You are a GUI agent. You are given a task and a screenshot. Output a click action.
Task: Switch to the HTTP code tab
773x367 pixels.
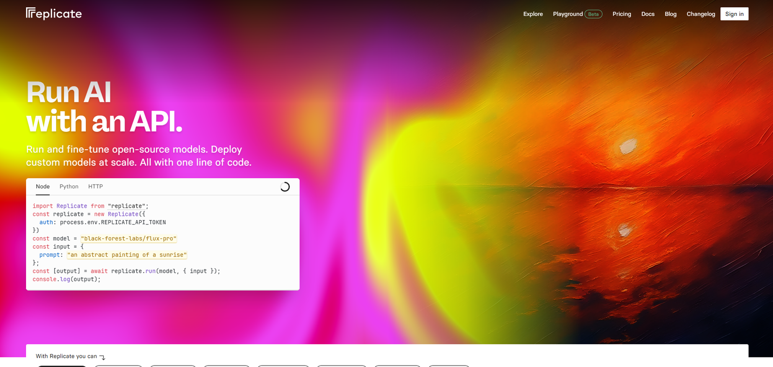[95, 186]
